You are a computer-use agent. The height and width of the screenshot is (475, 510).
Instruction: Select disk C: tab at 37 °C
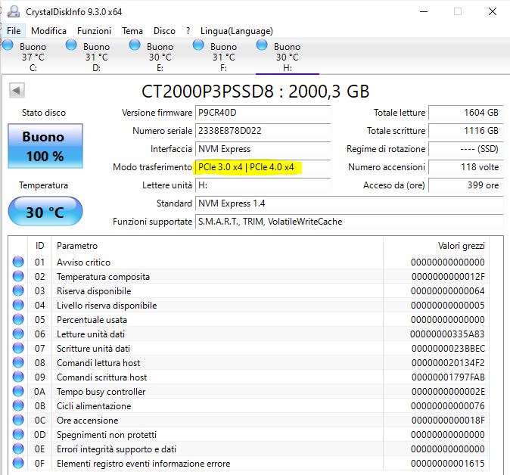coord(33,57)
